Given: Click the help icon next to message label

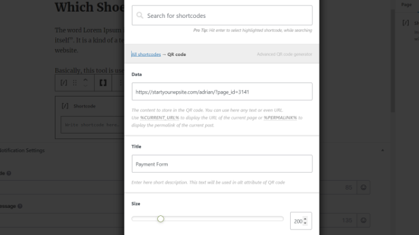Looking at the screenshot, I should click(x=20, y=206).
